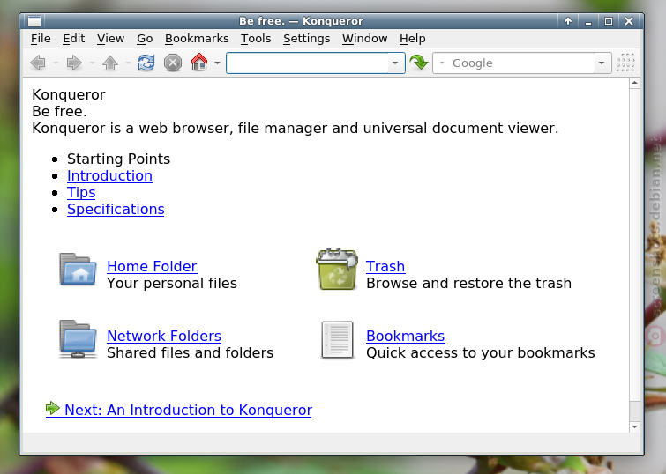Go to the home page via the house icon

pos(199,63)
